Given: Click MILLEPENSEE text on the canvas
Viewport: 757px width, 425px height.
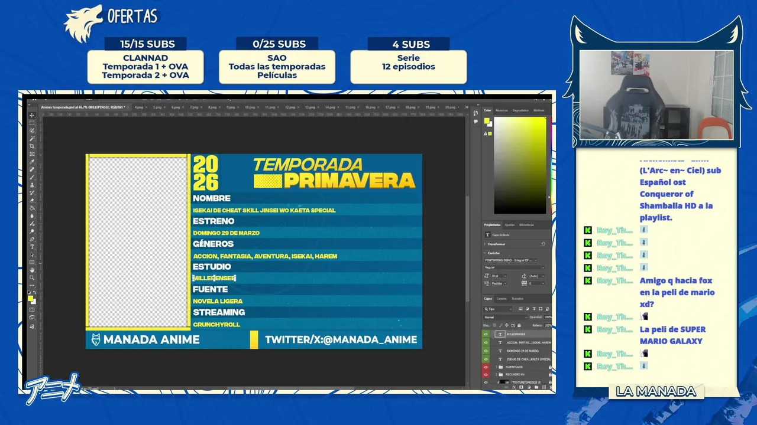Looking at the screenshot, I should pos(214,278).
